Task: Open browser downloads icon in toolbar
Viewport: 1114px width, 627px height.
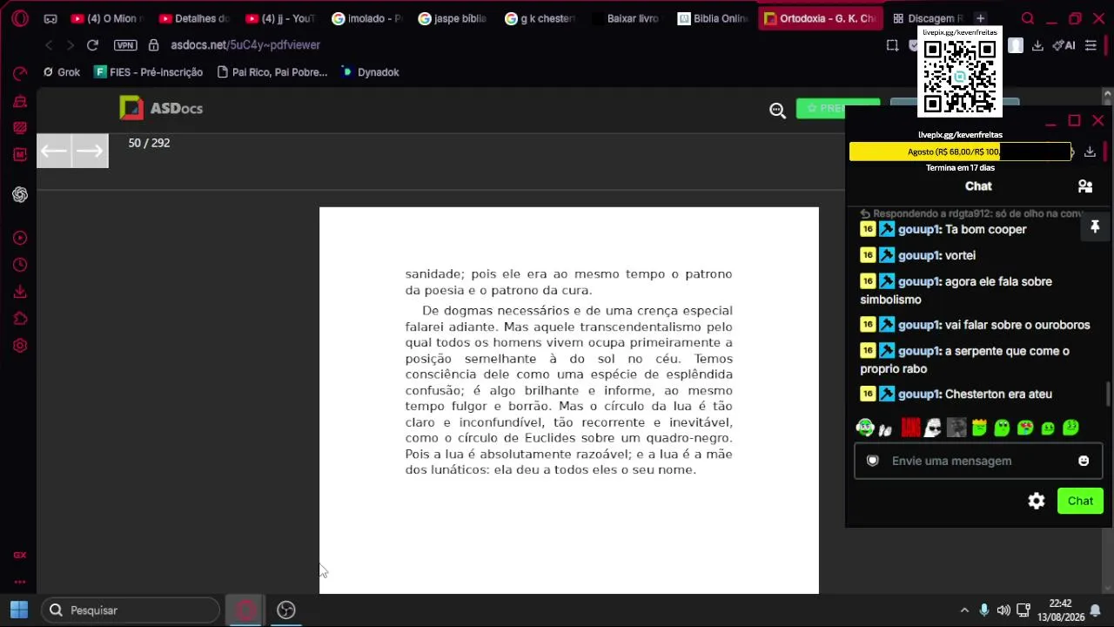Action: (1037, 45)
